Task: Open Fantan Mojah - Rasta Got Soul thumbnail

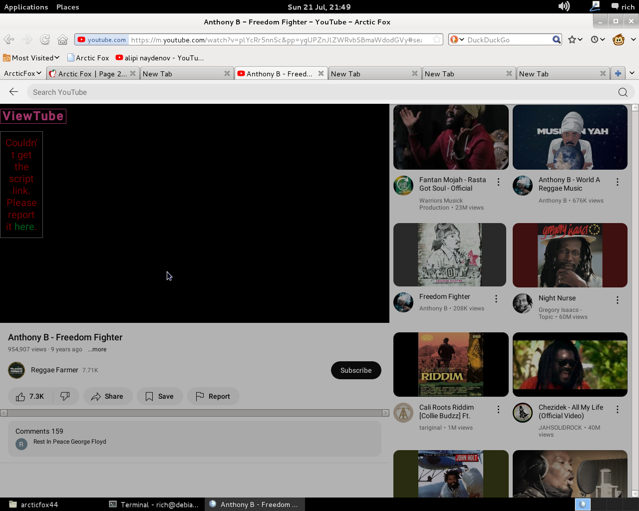Action: click(x=451, y=137)
